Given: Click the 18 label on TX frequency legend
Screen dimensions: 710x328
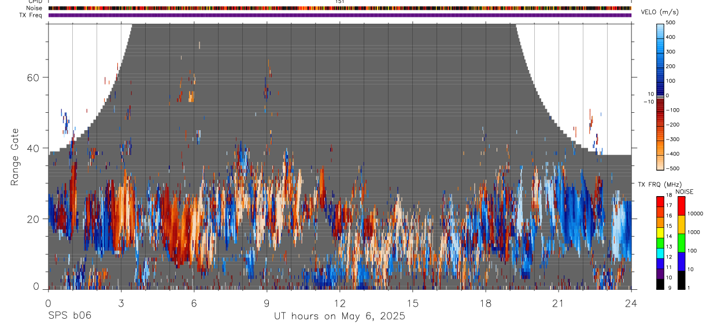Looking at the screenshot, I should coord(669,196).
